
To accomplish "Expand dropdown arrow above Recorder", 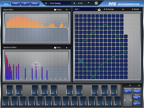I will click(130, 85).
